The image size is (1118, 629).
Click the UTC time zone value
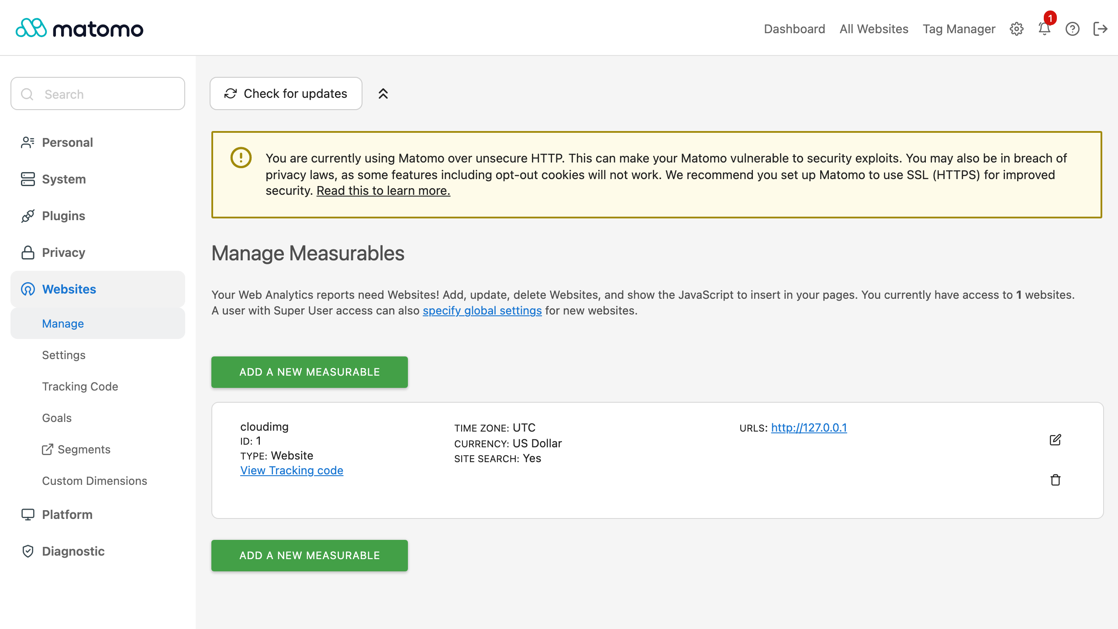pyautogui.click(x=524, y=428)
